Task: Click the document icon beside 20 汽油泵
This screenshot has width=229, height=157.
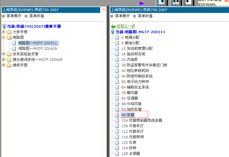Action: 117,60
